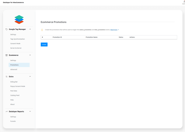This screenshot has width=185, height=132.
Task: Collapse the Datalayer Reports section chevron
Action: click(x=30, y=112)
